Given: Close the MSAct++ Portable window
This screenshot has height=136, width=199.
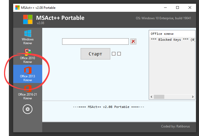Looking at the screenshot, I should point(190,8).
